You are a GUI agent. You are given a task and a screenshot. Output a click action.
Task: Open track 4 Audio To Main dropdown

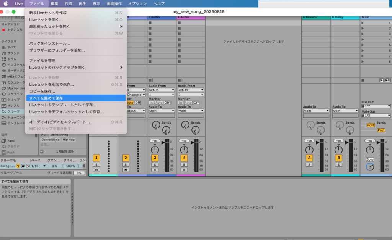click(191, 111)
